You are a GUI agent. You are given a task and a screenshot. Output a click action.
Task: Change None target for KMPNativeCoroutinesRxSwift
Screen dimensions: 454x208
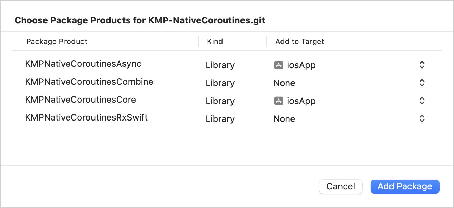(284, 118)
